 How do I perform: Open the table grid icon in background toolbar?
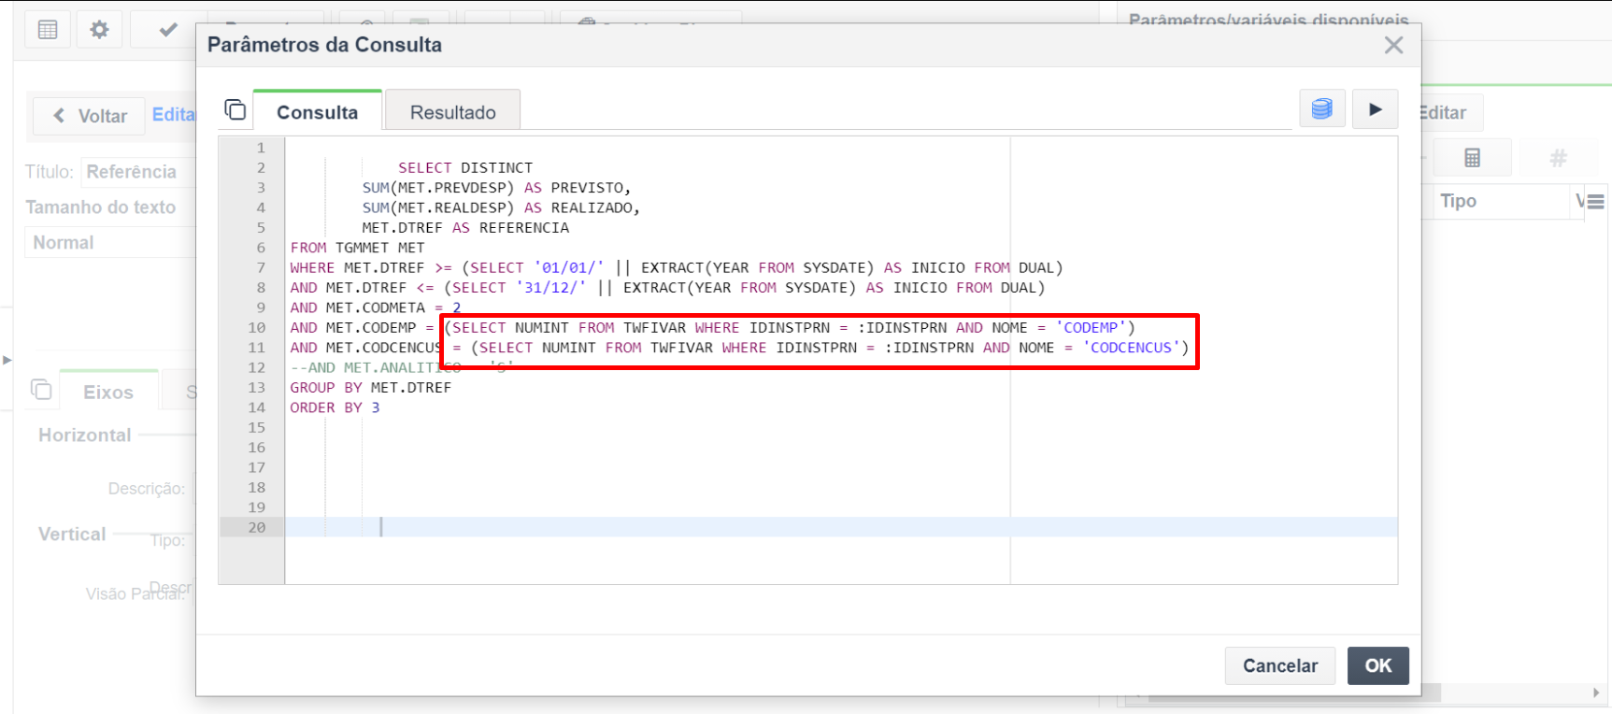[48, 30]
